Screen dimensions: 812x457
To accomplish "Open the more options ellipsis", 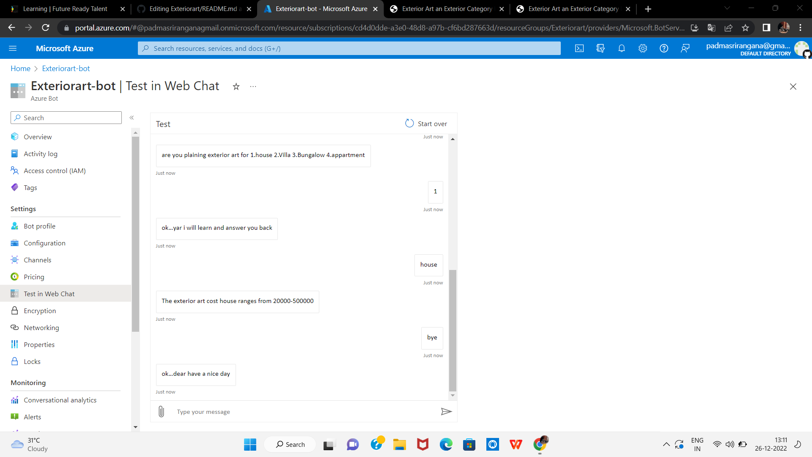I will 253,87.
